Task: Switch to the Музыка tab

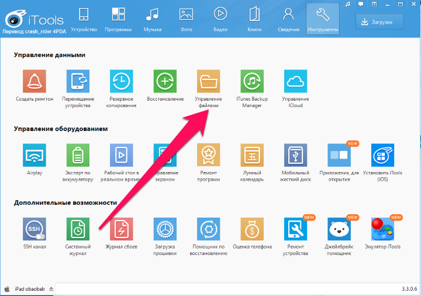Action: 152,19
